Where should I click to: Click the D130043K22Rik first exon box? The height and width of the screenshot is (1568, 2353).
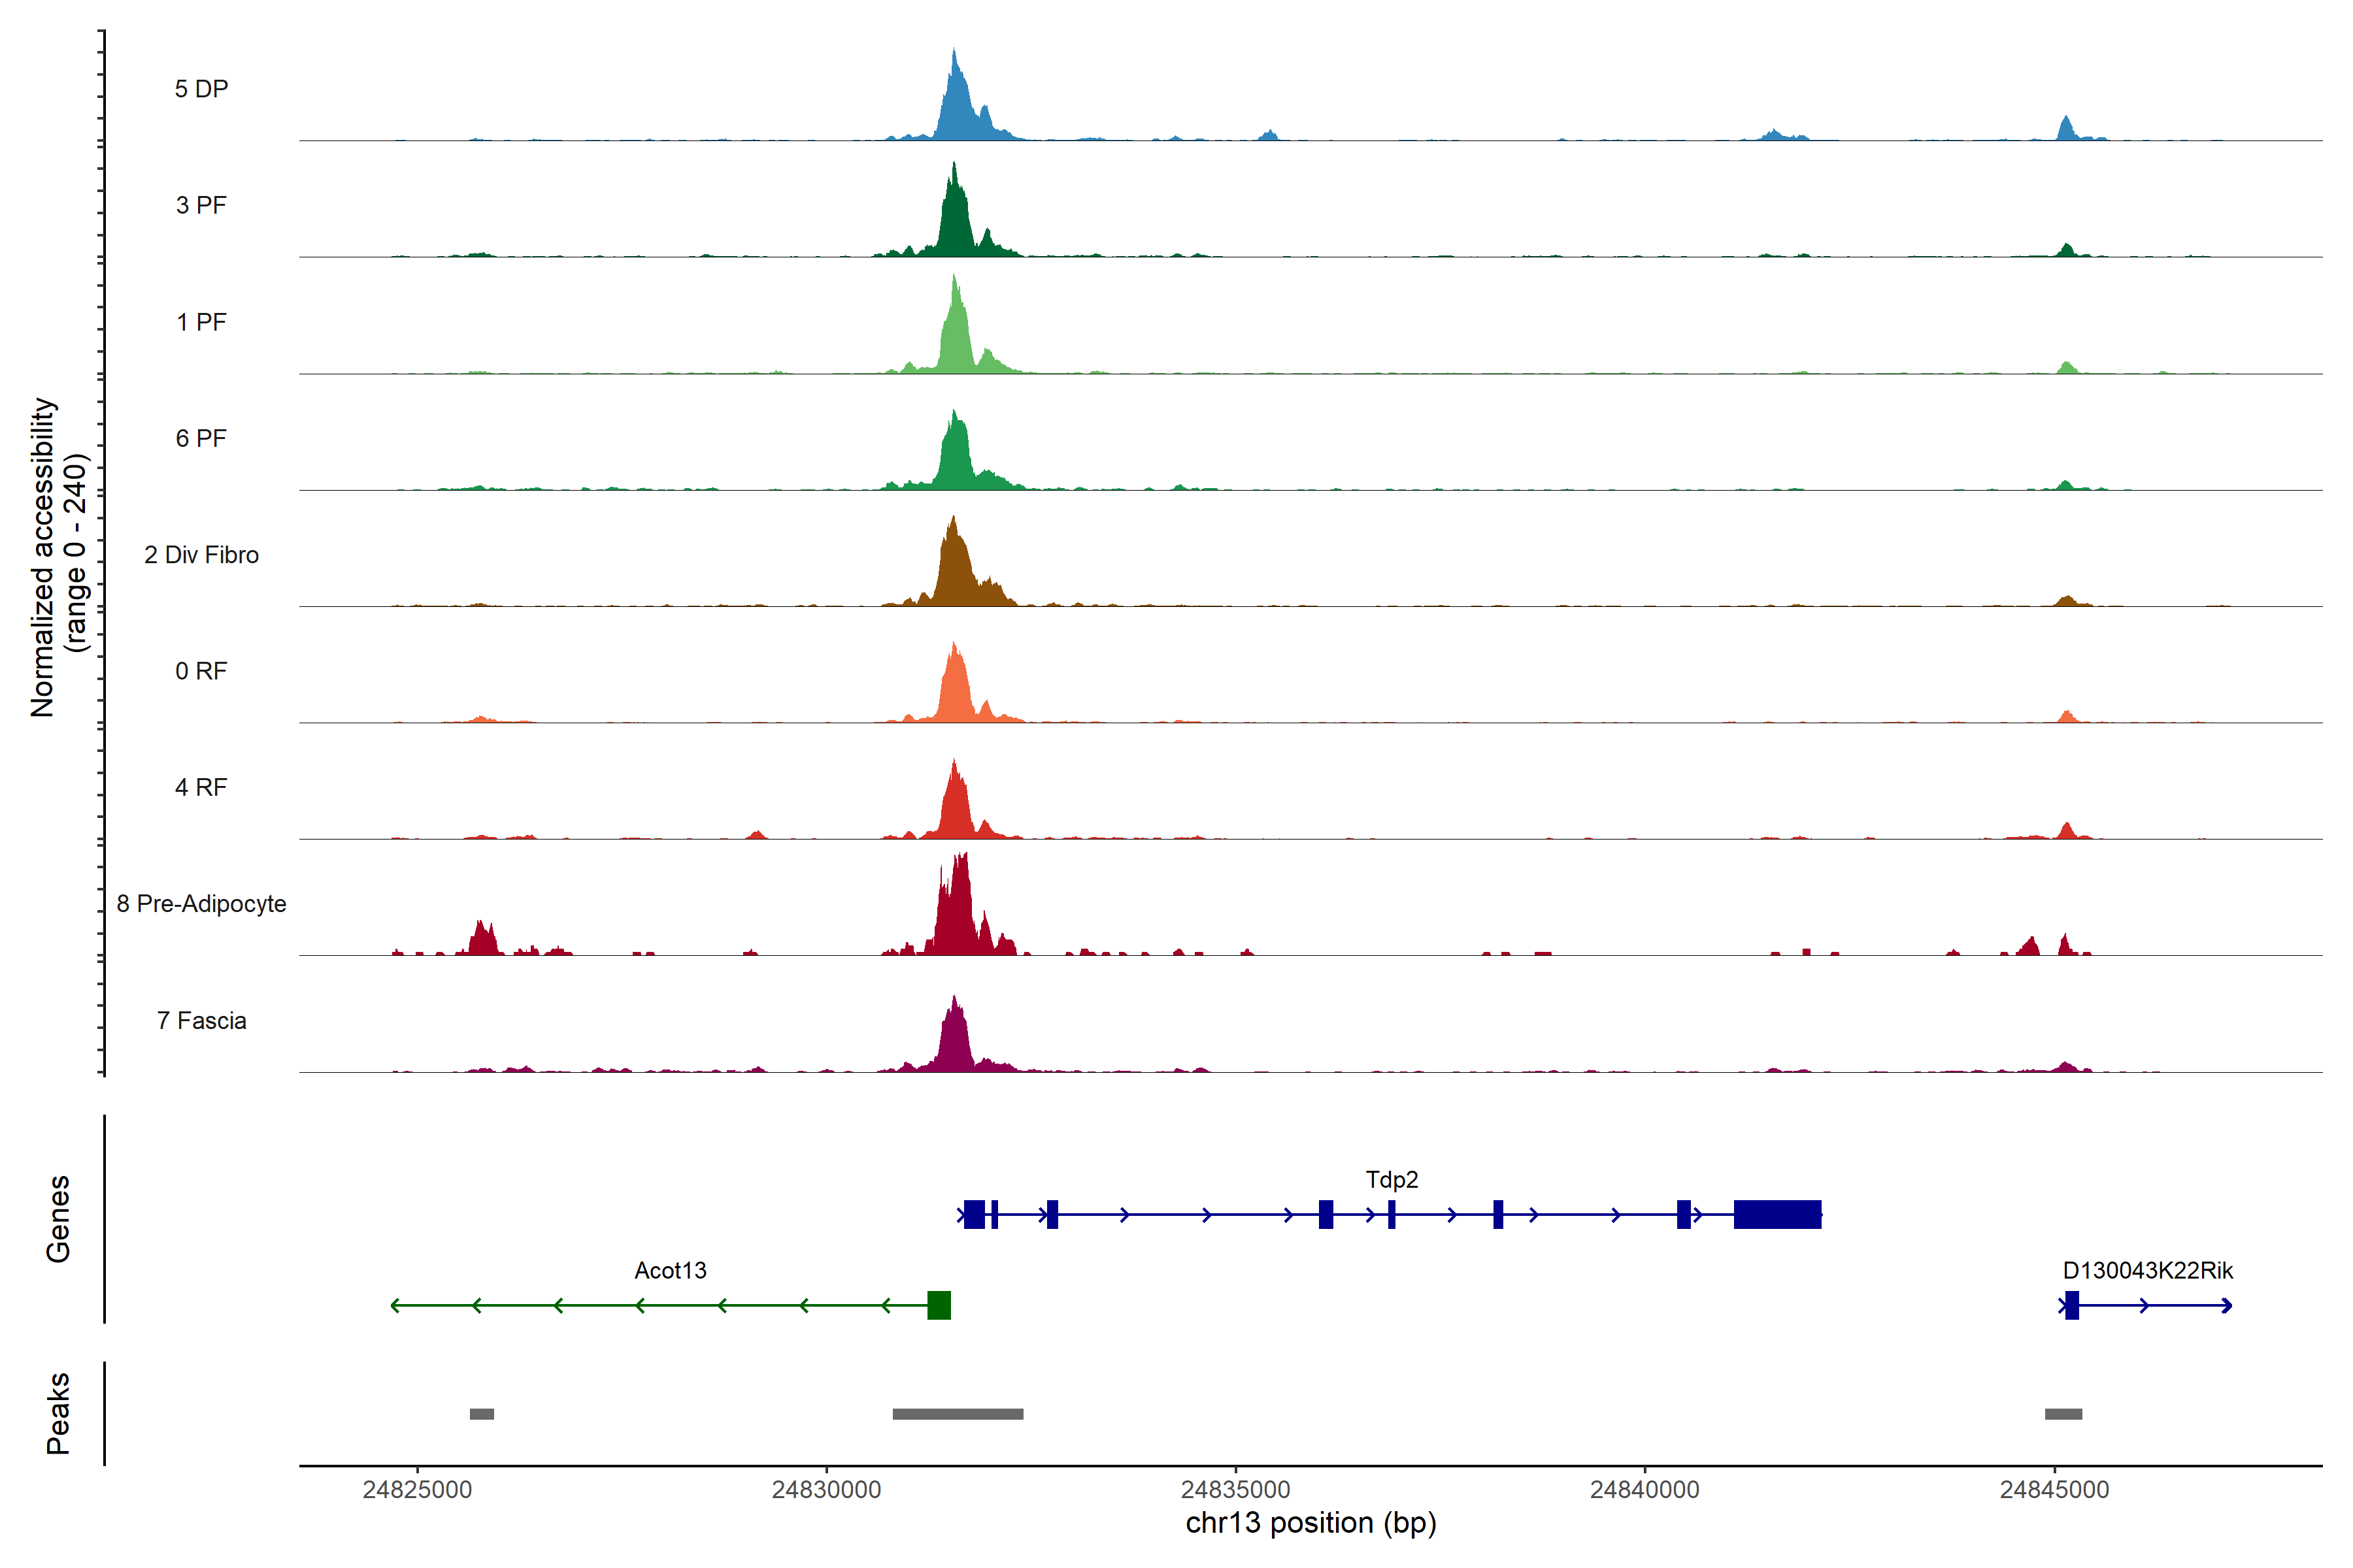pyautogui.click(x=2072, y=1305)
